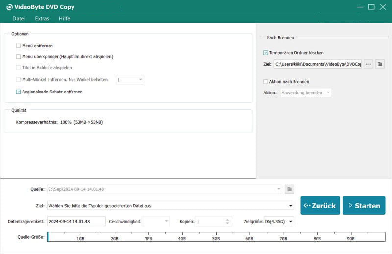392x254 pixels.
Task: Expand the Aktion dropdown showing Anwendung beenden
Action: tap(306, 93)
